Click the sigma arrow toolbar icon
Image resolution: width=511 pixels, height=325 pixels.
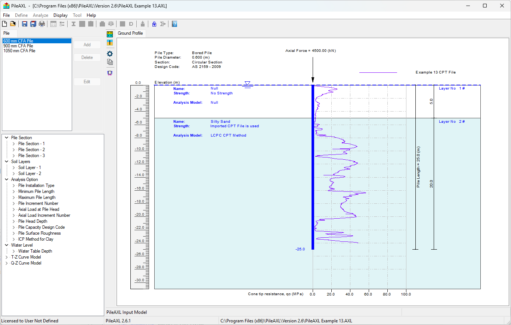pos(163,24)
